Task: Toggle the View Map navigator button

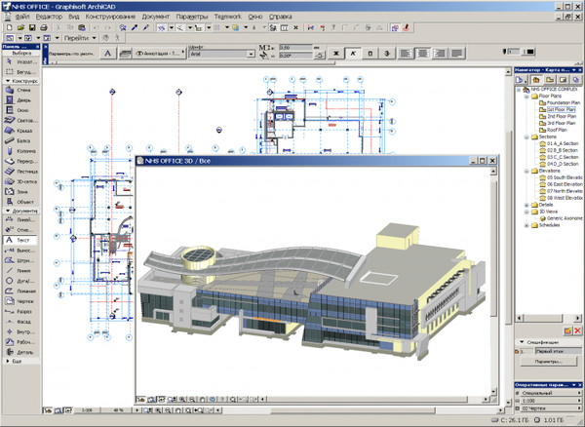Action: coord(550,79)
